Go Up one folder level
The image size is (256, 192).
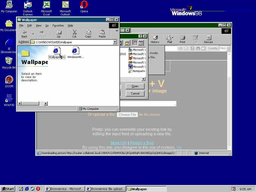58,34
